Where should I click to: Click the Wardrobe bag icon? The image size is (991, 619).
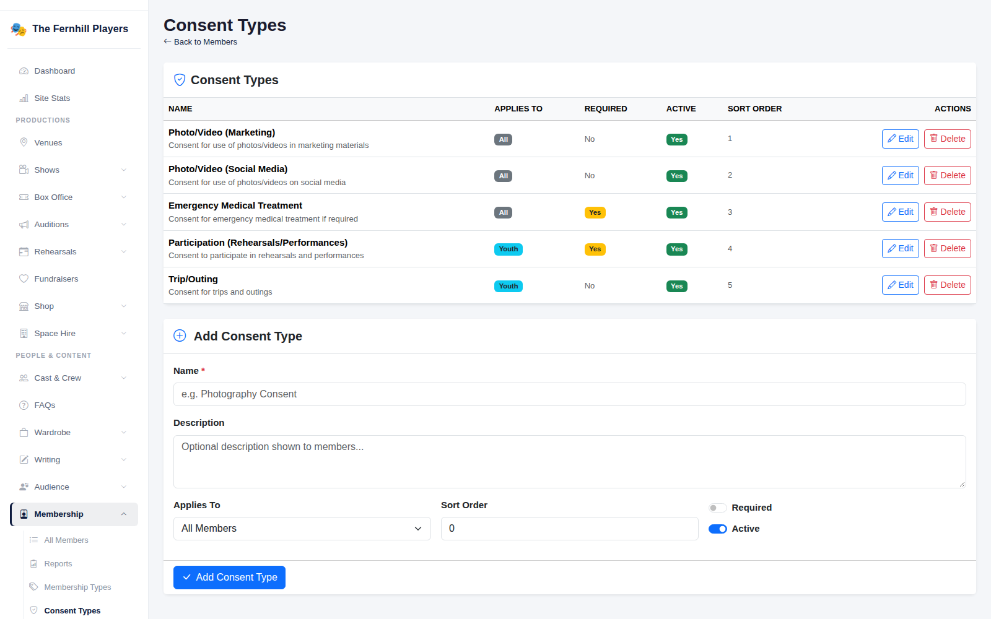click(24, 433)
